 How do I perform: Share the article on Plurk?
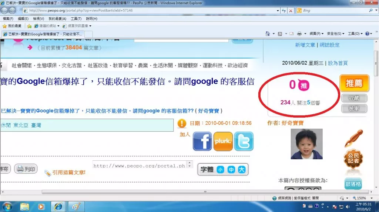223,141
